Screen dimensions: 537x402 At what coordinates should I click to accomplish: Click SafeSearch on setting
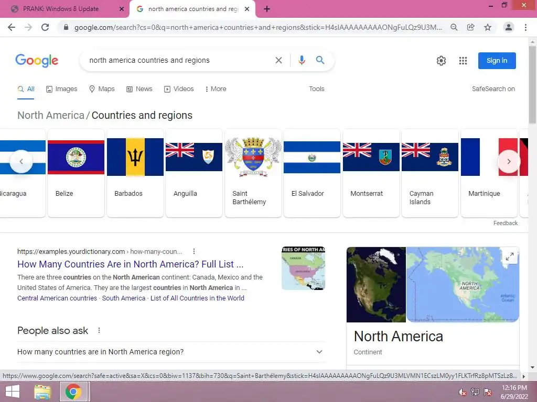point(493,89)
